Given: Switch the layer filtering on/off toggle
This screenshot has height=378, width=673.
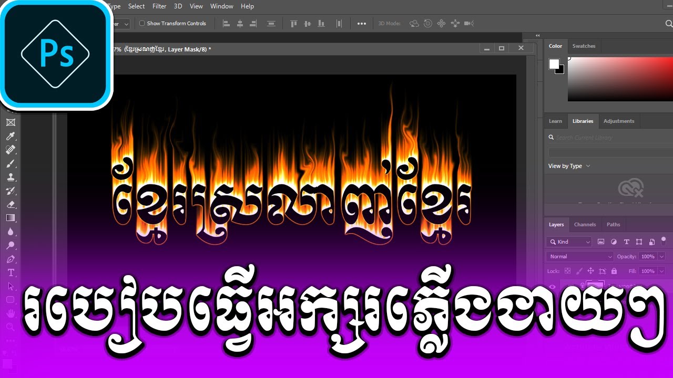Looking at the screenshot, I should click(664, 240).
